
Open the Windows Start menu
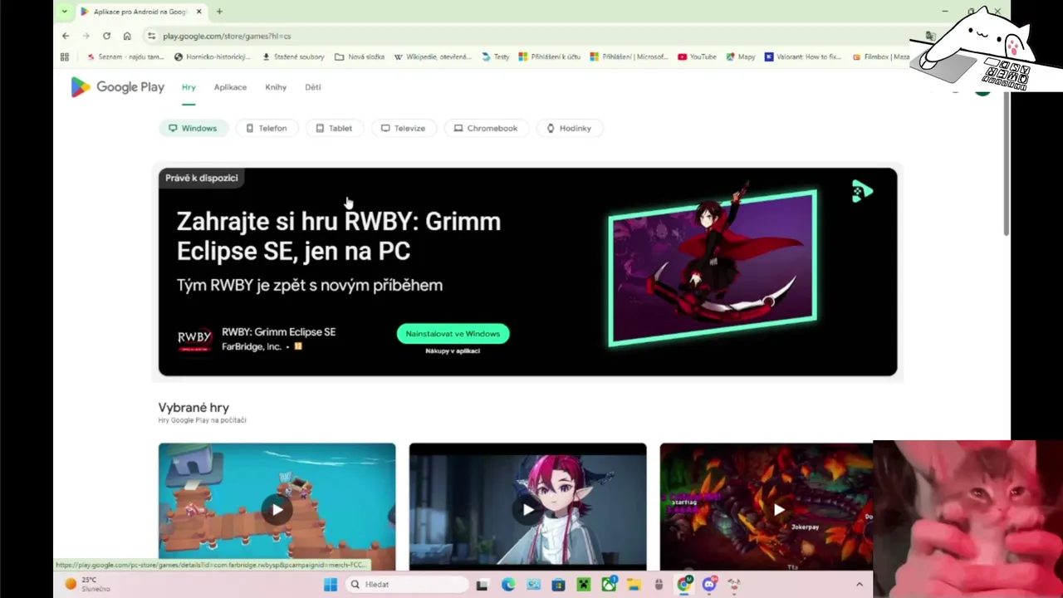tap(331, 585)
